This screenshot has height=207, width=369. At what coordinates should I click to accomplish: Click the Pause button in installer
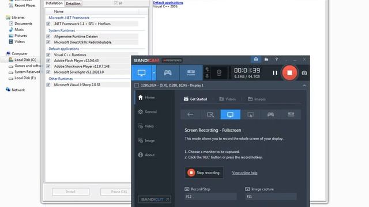pos(116,191)
